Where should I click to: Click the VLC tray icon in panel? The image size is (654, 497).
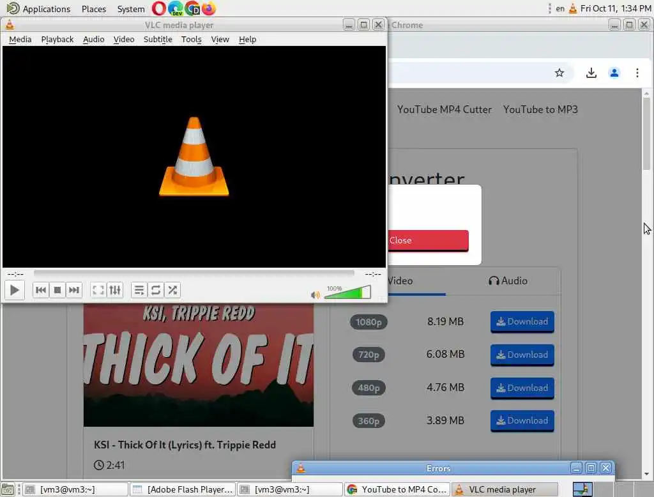(x=573, y=8)
